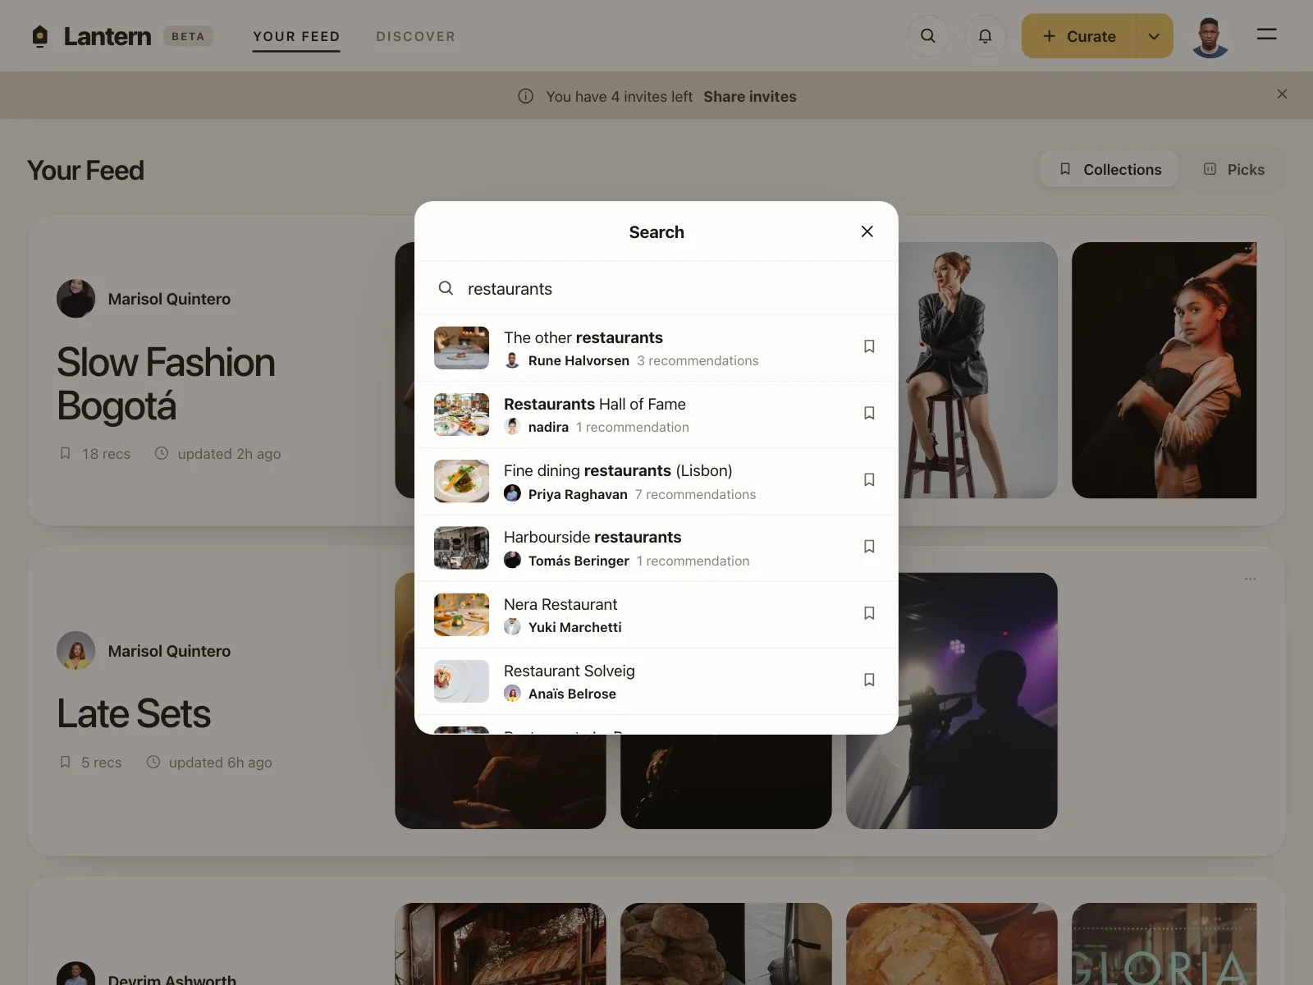Open 'Restaurant Solveig' result title

coord(570,671)
